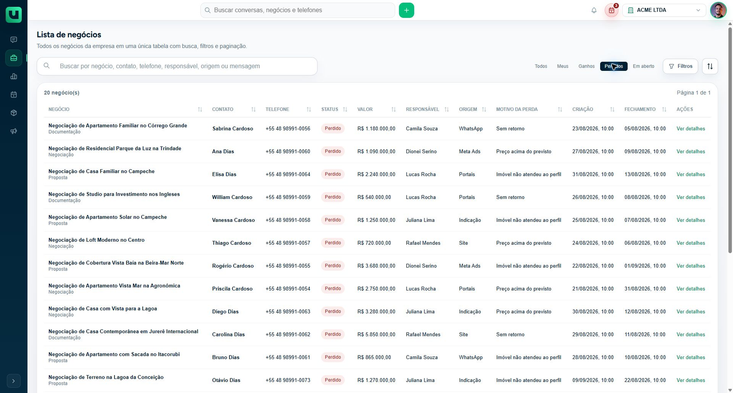
Task: Click the green plus add button
Action: [406, 10]
